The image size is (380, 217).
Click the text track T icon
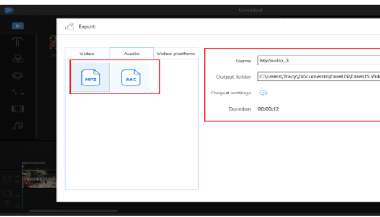pyautogui.click(x=7, y=204)
